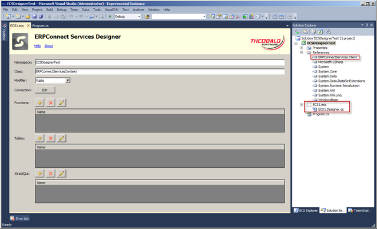Open the Analyze menu

coord(138,9)
